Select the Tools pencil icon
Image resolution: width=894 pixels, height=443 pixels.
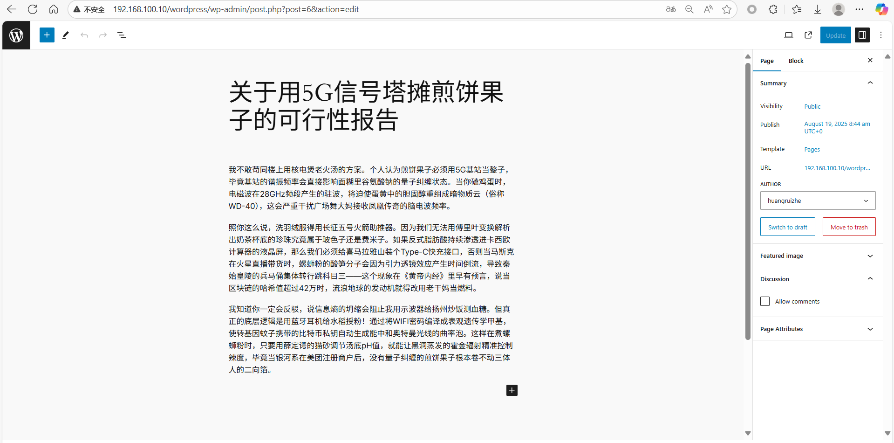click(x=66, y=35)
